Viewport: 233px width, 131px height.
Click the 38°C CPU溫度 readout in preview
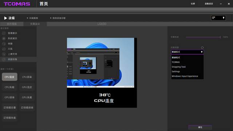click(104, 98)
